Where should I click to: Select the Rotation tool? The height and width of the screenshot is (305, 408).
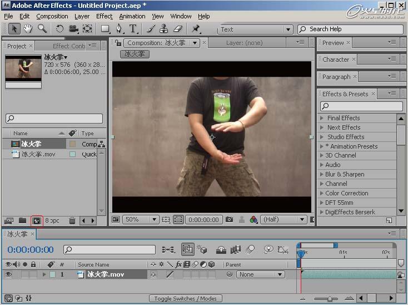tap(59, 28)
